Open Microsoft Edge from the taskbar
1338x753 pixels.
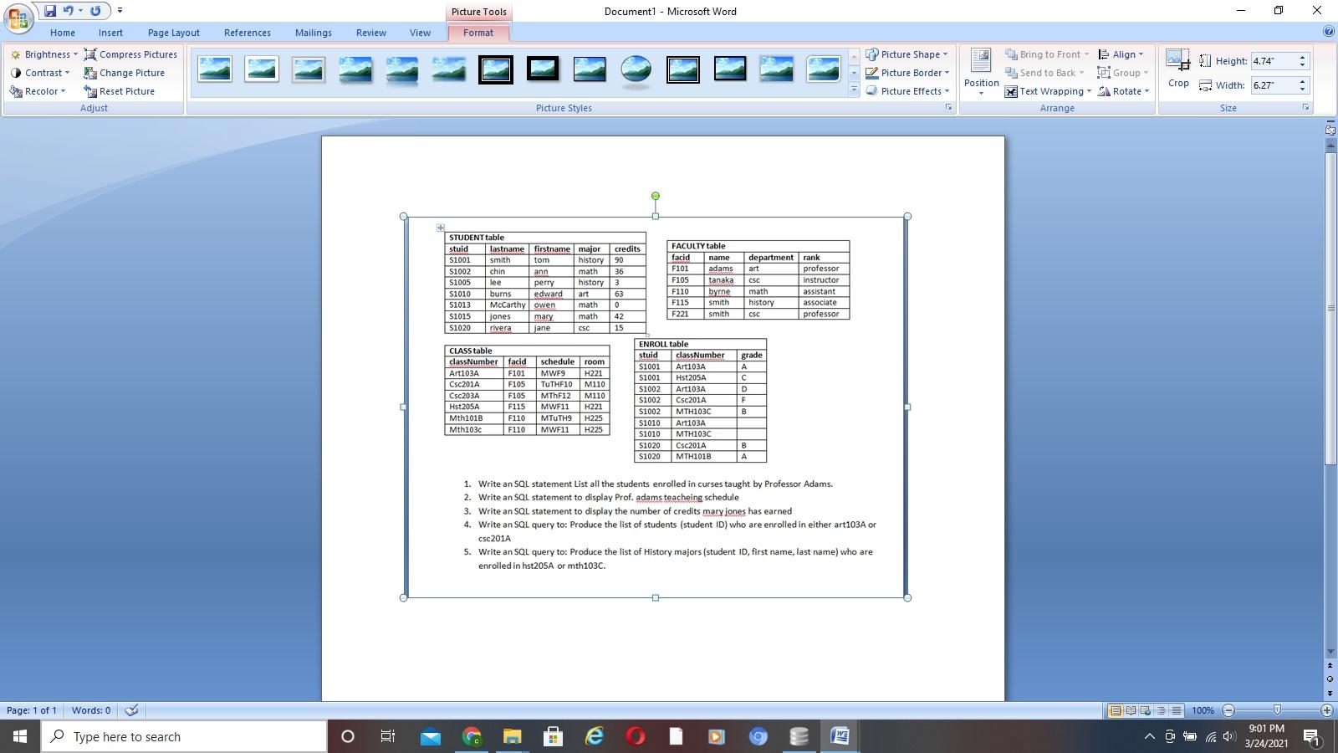tap(595, 736)
